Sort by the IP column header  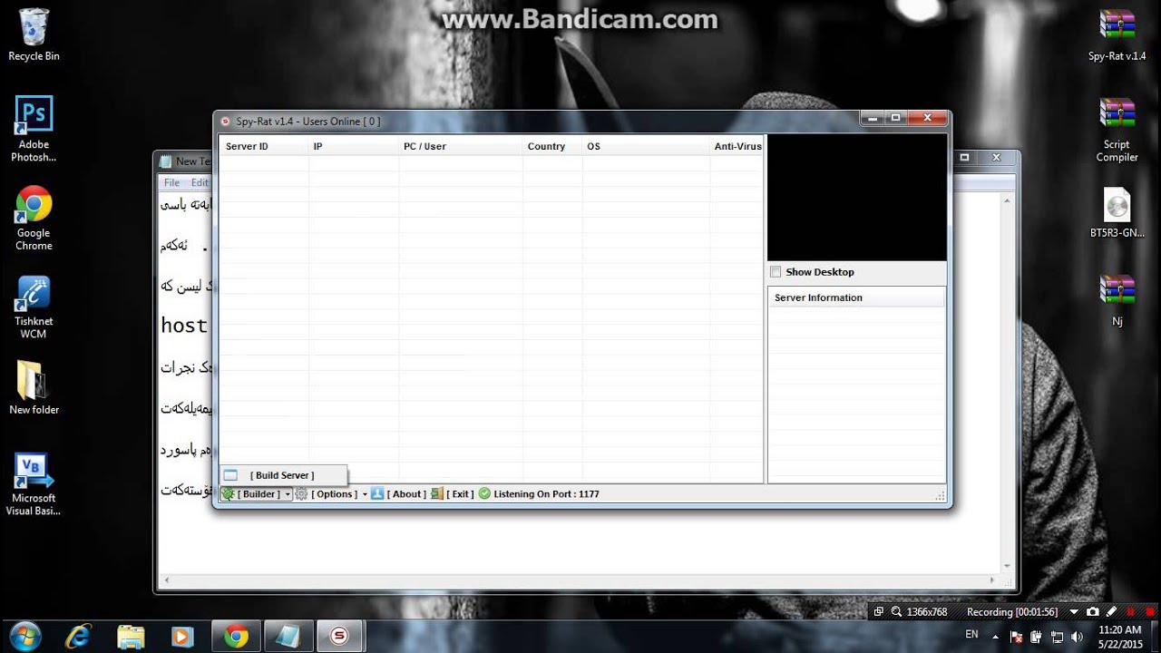coord(354,146)
